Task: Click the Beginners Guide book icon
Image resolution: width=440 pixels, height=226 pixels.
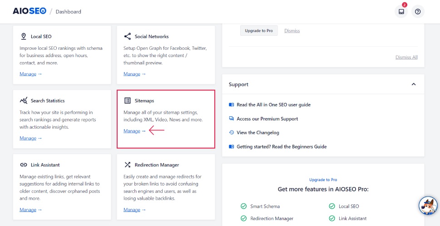Action: (232, 146)
